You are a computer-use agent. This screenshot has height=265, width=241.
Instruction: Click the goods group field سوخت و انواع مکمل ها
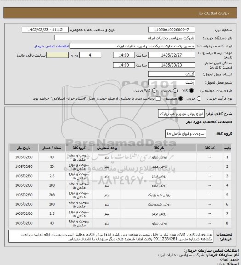(185, 134)
